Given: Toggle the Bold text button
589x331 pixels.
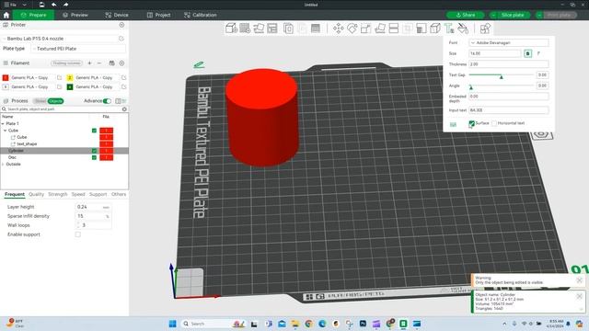Looking at the screenshot, I should point(527,53).
